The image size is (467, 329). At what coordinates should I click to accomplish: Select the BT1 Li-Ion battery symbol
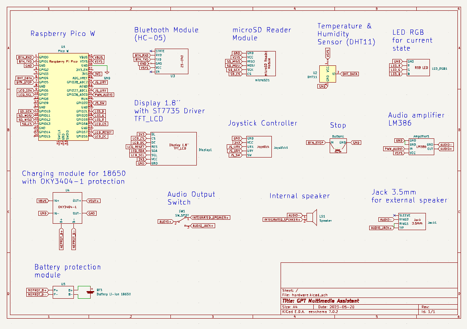[x=91, y=292]
